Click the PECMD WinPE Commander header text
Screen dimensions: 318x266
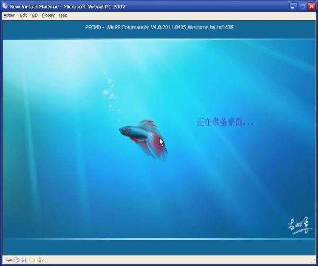(x=159, y=27)
